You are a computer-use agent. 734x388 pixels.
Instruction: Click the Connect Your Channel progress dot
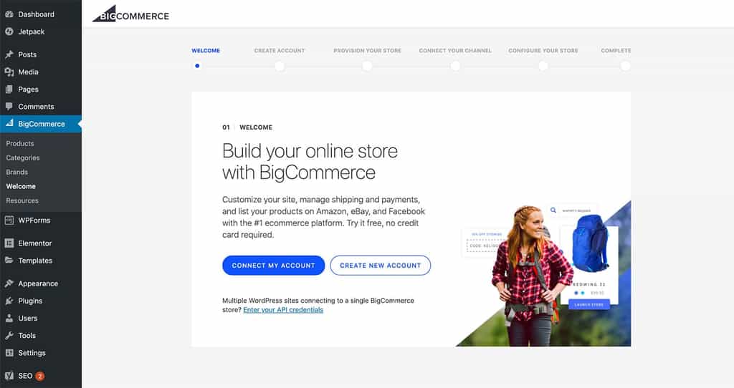[x=455, y=66]
